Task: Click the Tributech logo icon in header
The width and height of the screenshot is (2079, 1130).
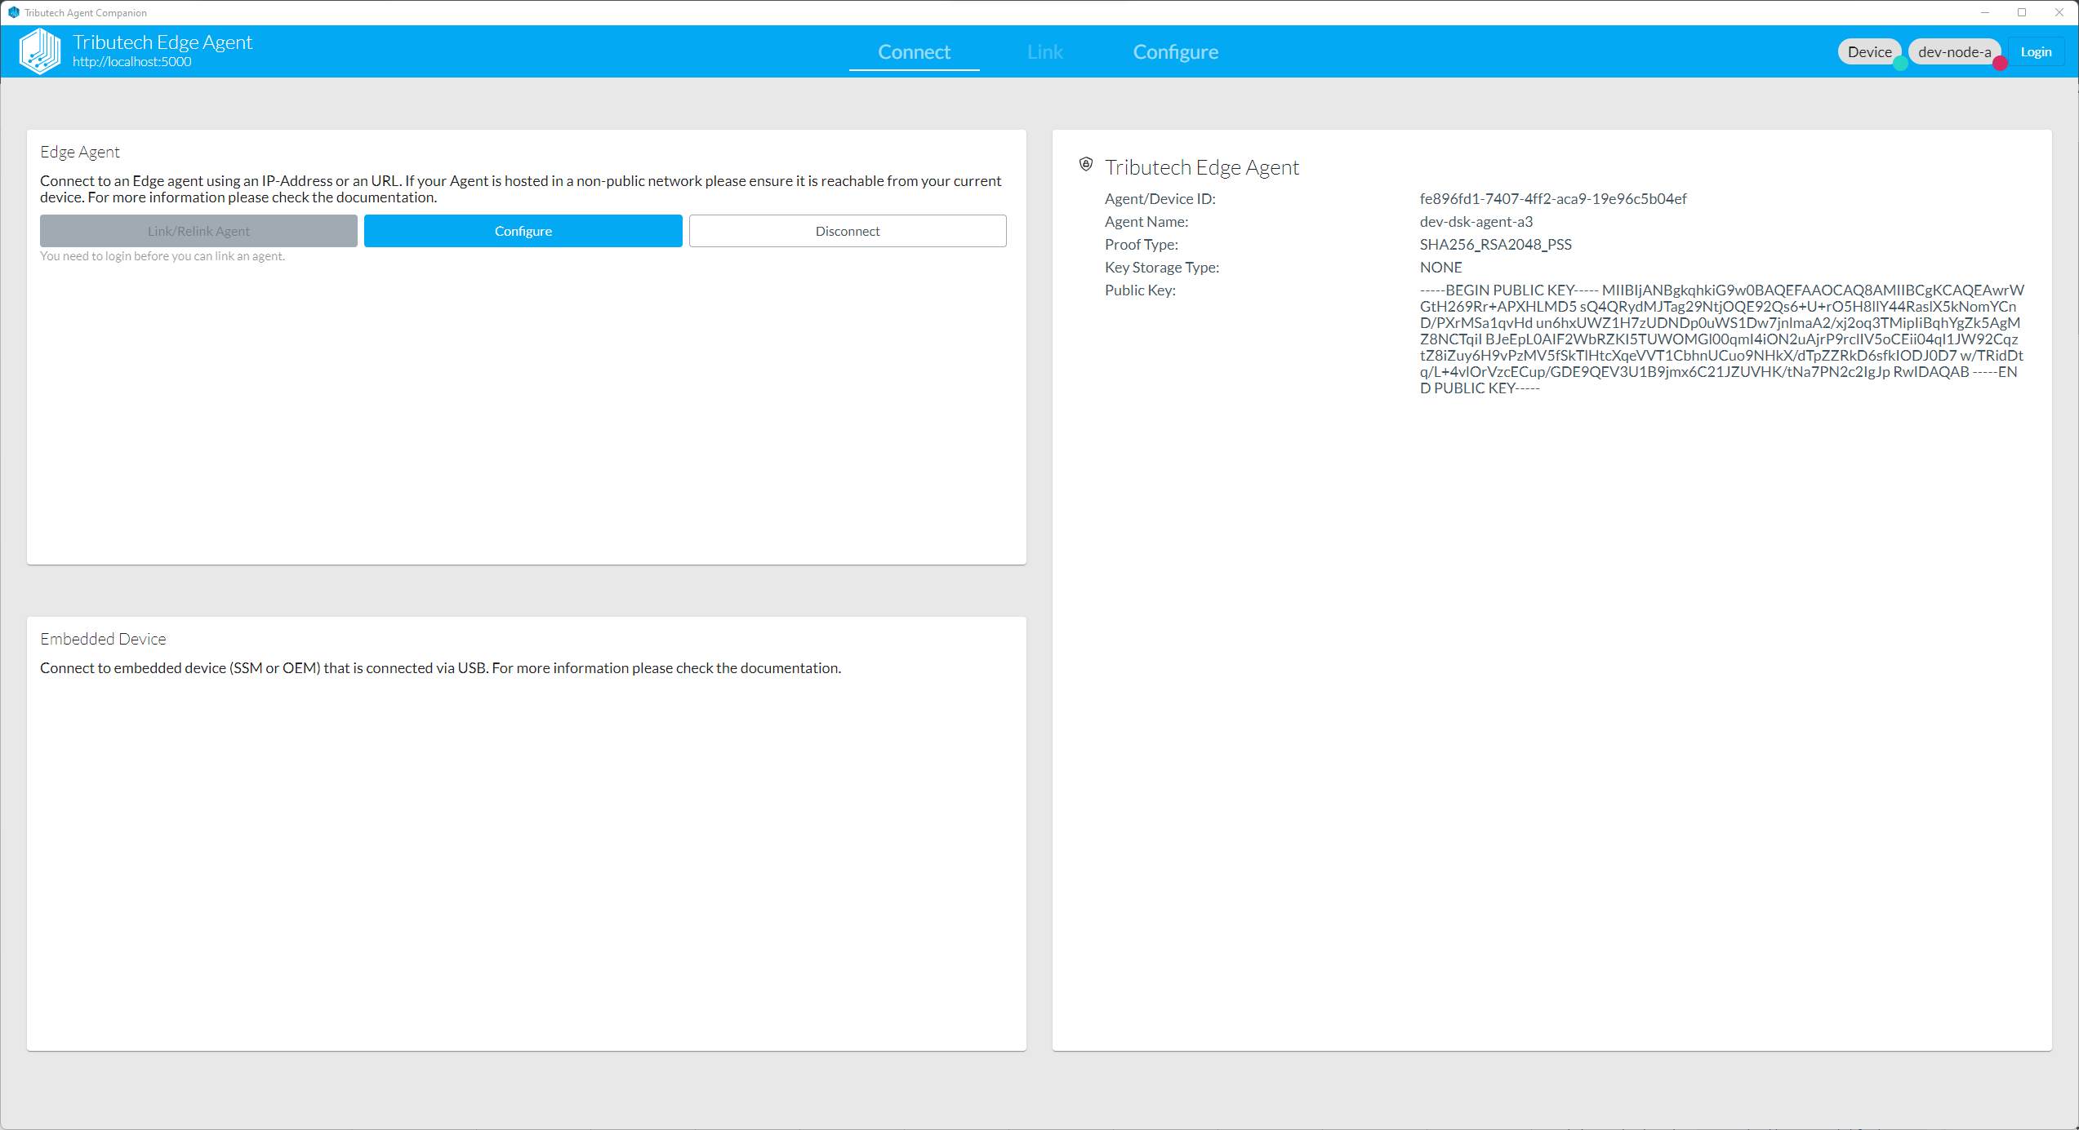Action: pos(40,51)
